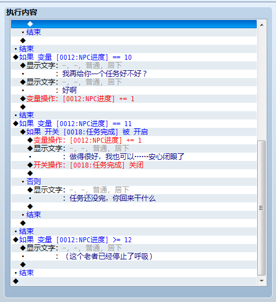This screenshot has height=302, width=276.
Task: Select the text line 任务还没完，你回来干什么
Action: [x=134, y=198]
